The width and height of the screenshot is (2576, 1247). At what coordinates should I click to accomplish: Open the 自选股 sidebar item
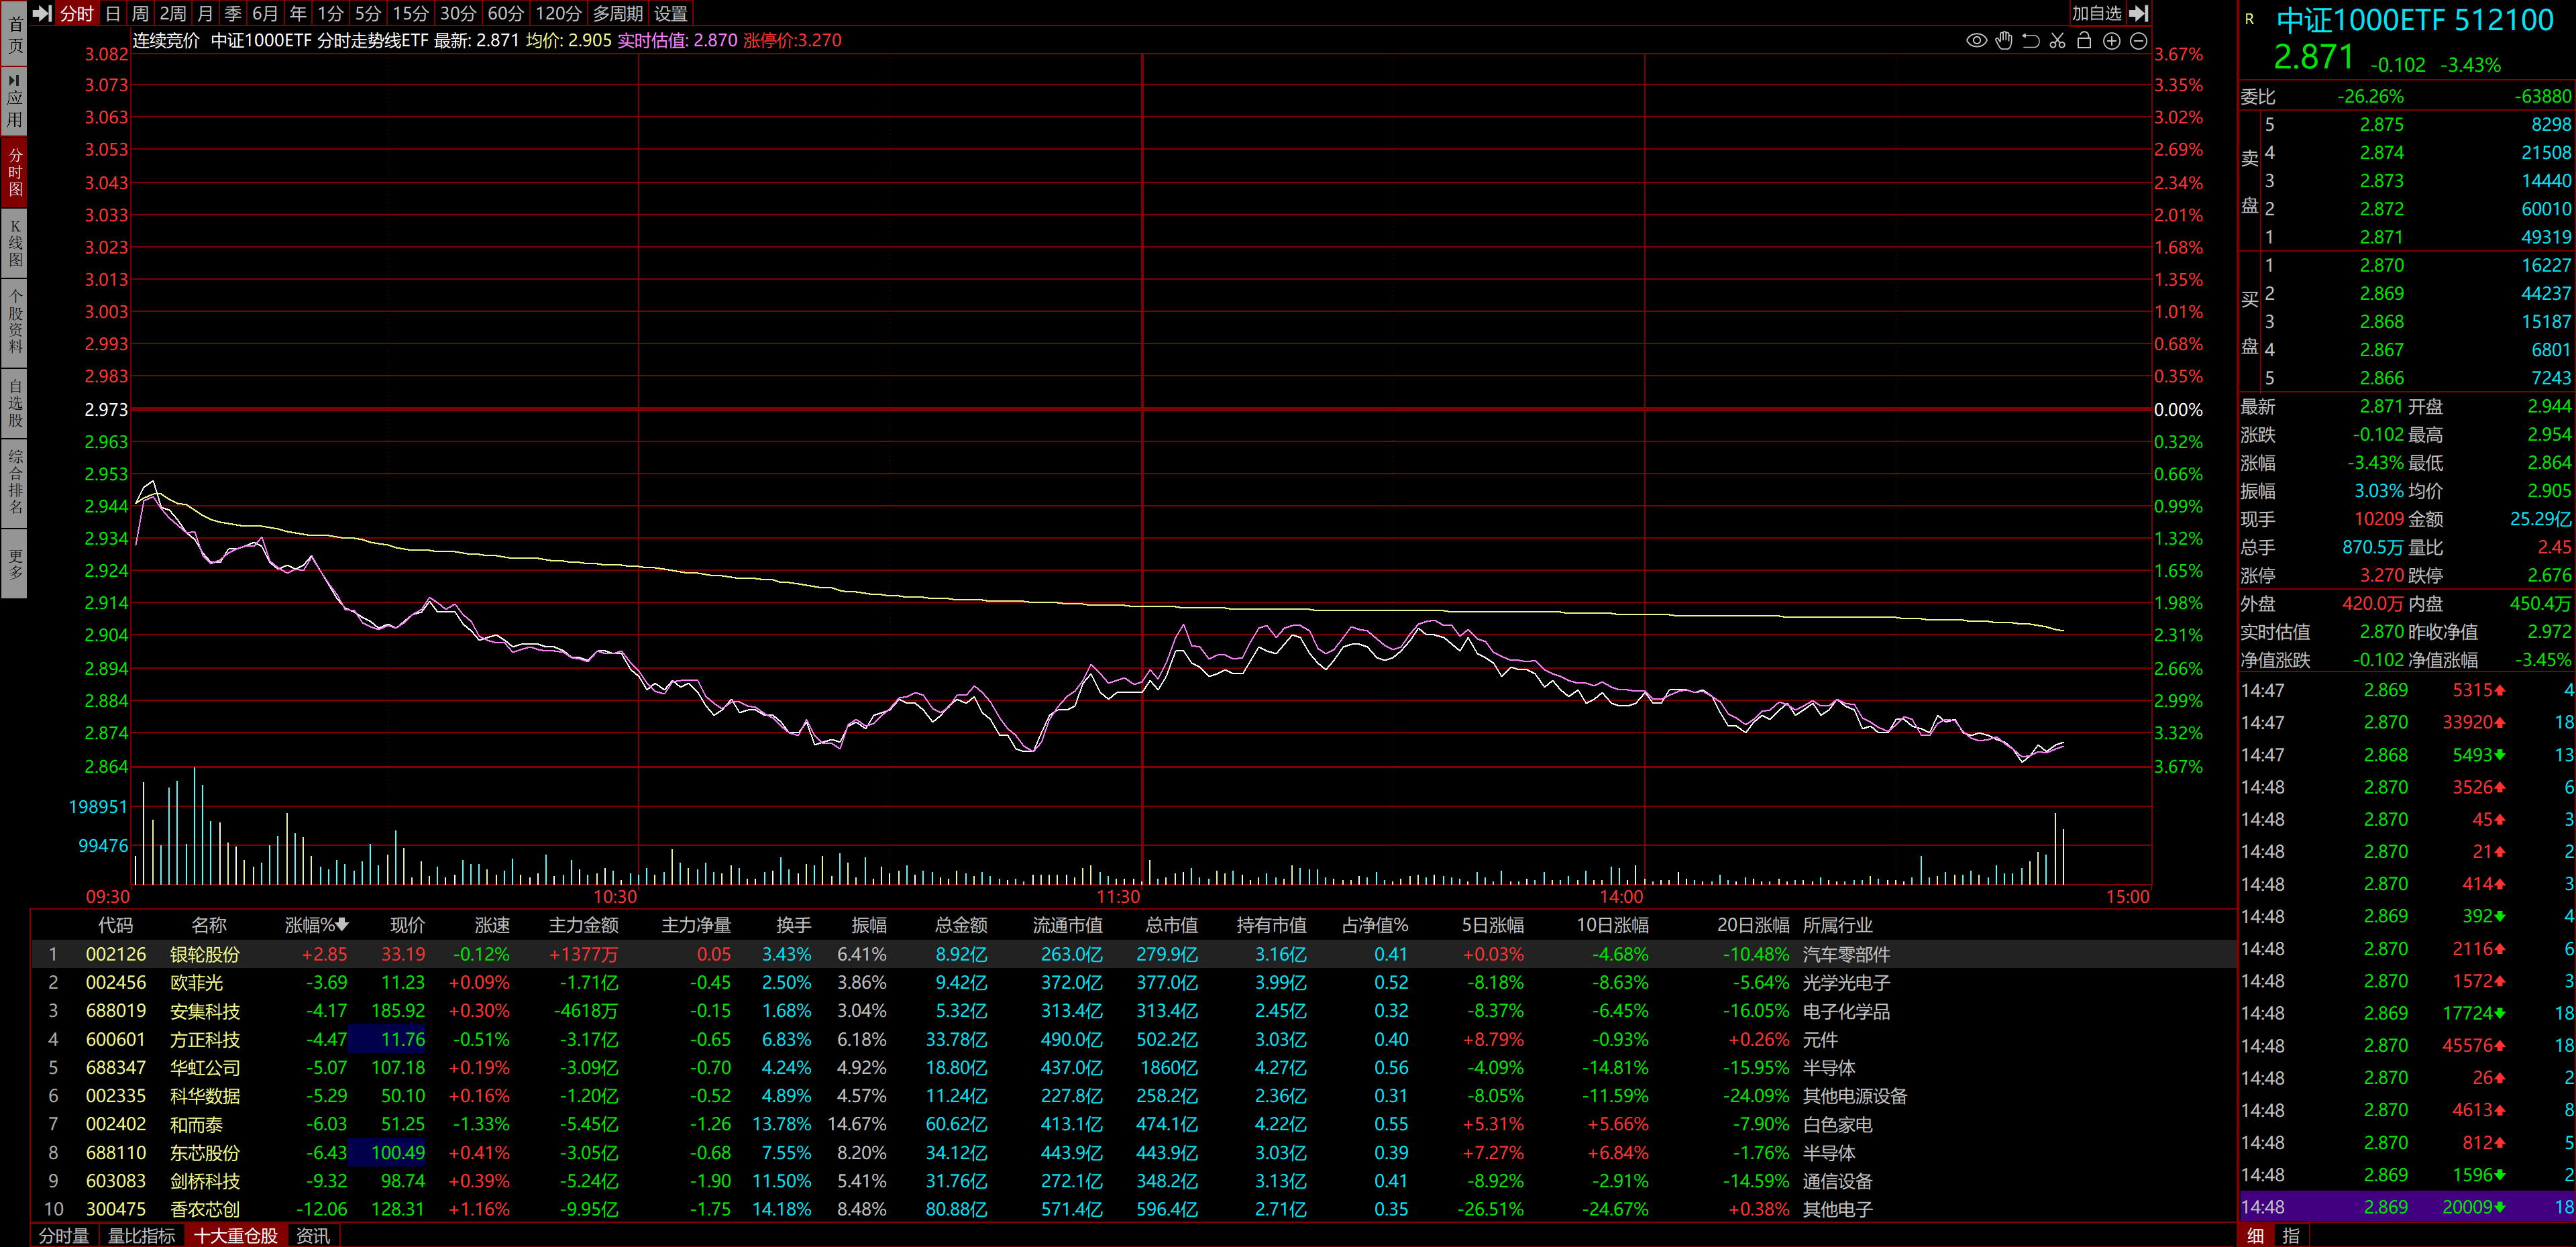coord(14,402)
